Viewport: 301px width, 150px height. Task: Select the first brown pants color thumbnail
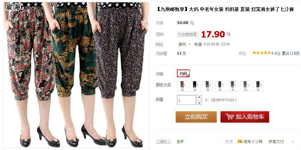[182, 86]
